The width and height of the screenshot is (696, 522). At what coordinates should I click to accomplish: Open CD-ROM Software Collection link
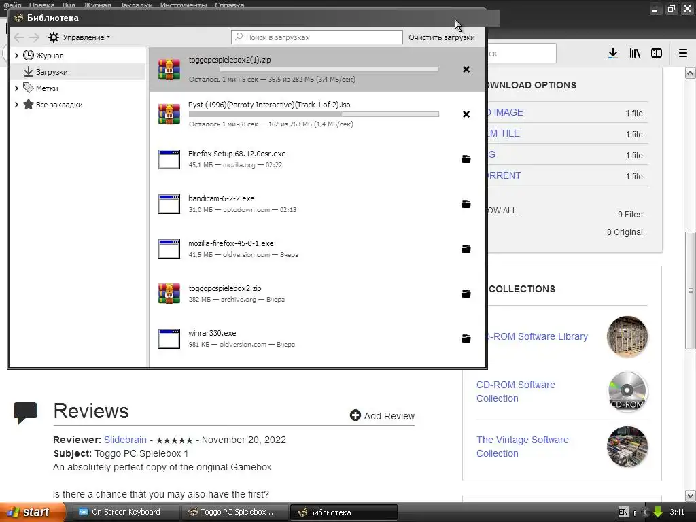click(x=515, y=391)
